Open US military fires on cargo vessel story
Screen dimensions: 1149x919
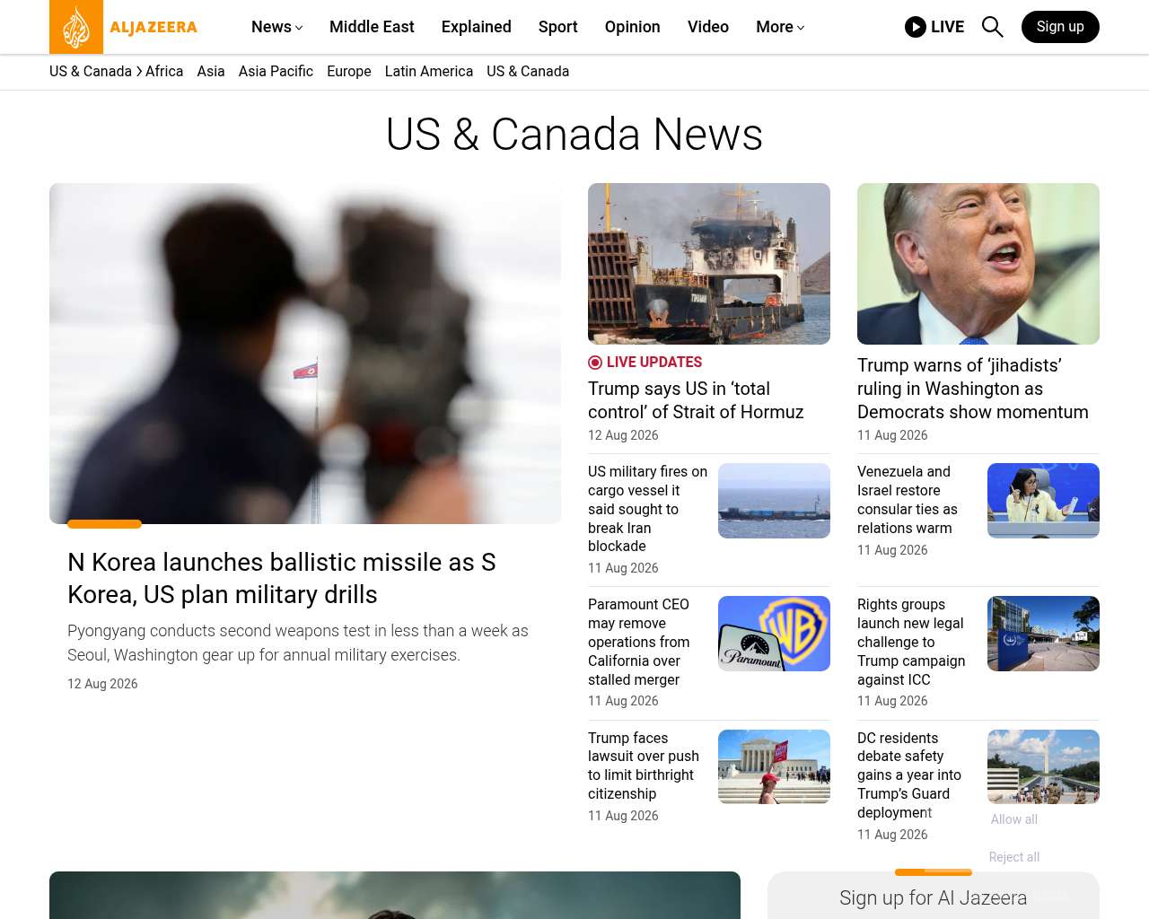[648, 509]
